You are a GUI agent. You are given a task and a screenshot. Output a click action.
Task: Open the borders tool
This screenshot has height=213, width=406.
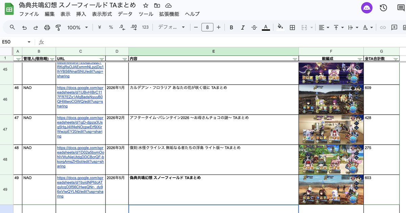pos(292,27)
